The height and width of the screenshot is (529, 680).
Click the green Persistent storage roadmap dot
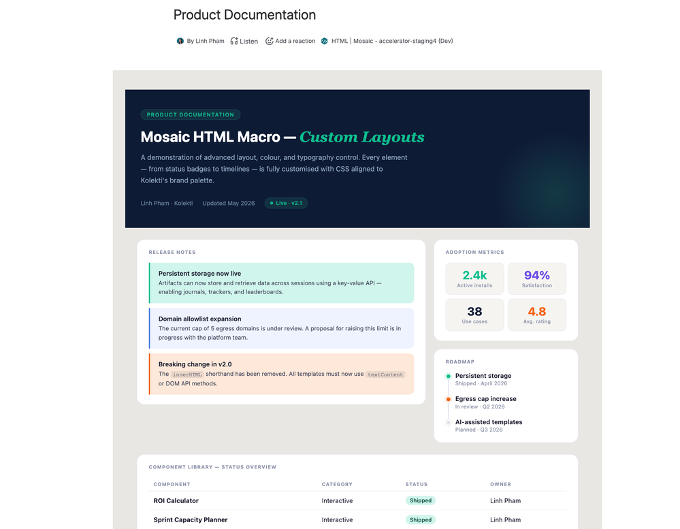tap(449, 376)
